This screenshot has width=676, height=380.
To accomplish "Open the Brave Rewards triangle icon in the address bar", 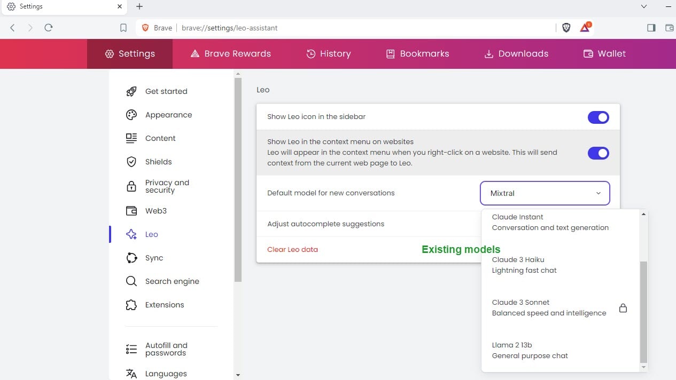I will 585,27.
